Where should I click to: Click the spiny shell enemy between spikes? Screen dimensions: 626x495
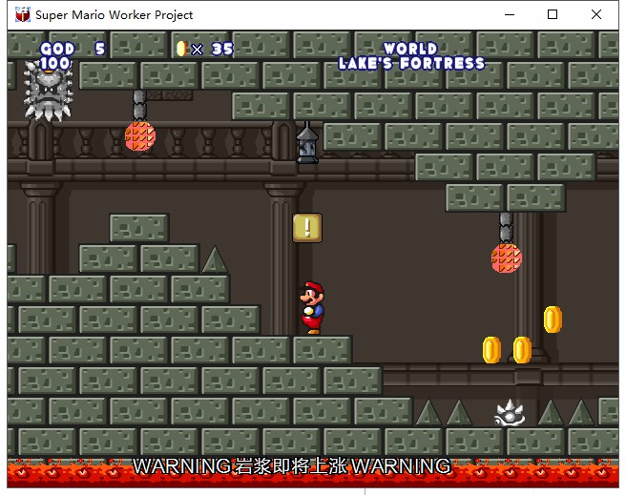click(510, 413)
